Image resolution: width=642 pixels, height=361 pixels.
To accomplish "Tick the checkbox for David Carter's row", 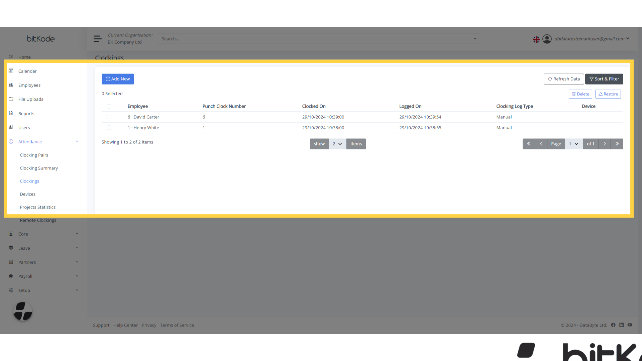I will tap(109, 117).
